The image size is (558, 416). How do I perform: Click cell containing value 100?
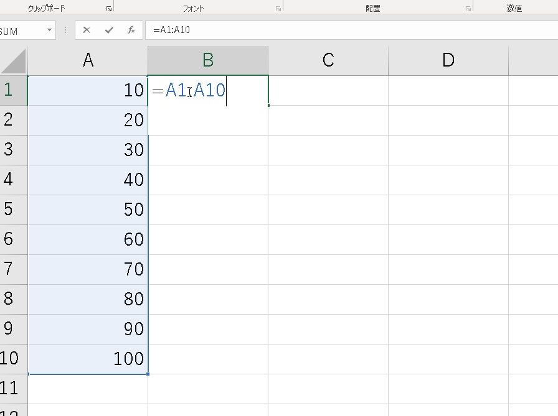pyautogui.click(x=88, y=359)
